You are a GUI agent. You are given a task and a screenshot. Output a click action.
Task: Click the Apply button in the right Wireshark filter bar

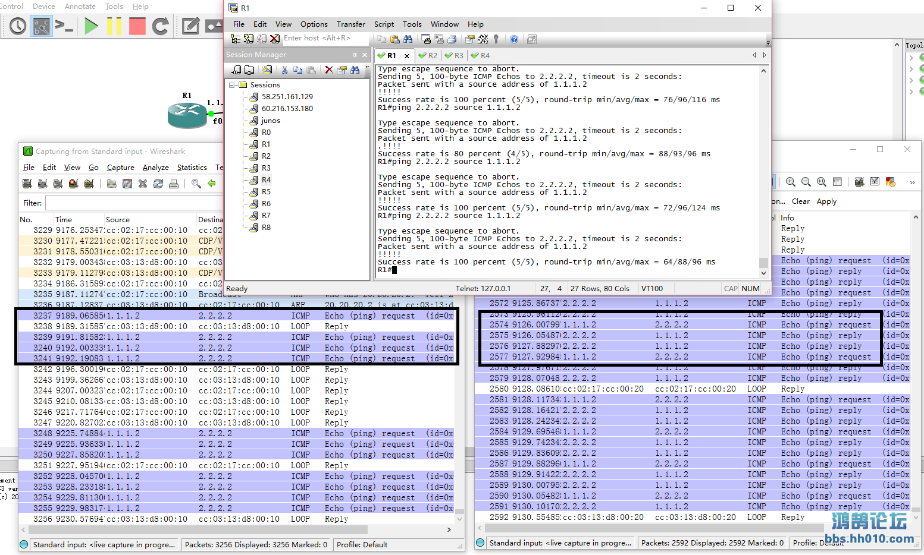point(827,201)
